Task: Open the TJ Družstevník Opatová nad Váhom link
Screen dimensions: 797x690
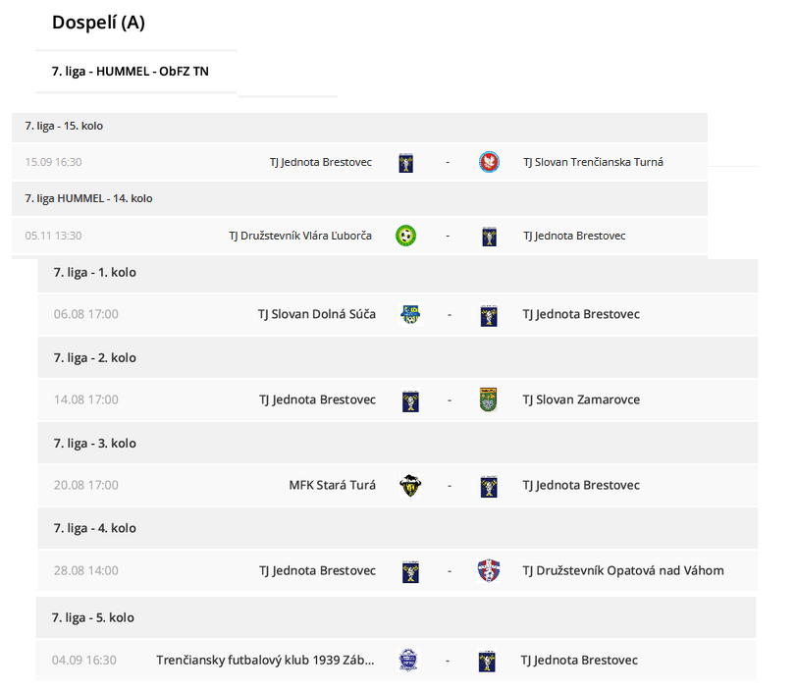Action: (x=623, y=570)
